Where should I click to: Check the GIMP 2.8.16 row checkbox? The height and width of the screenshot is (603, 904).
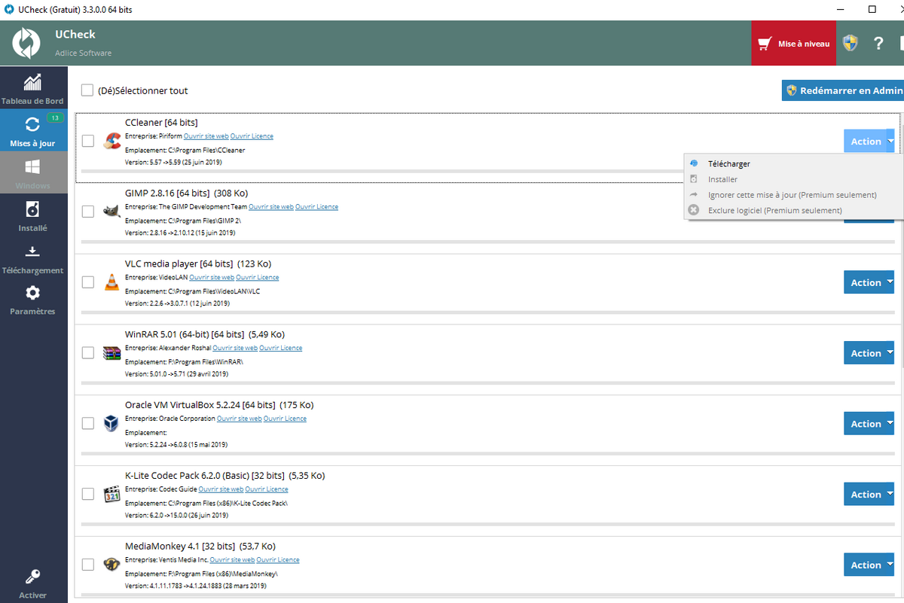tap(88, 212)
